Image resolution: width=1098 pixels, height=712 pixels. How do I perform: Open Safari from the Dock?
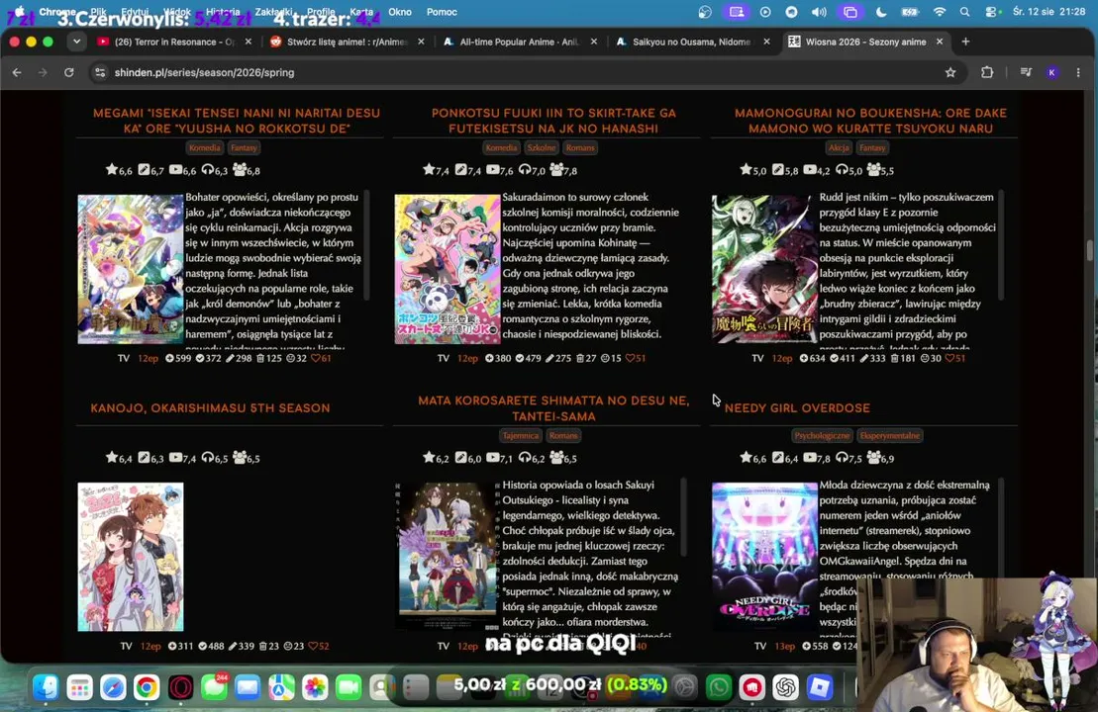[113, 687]
